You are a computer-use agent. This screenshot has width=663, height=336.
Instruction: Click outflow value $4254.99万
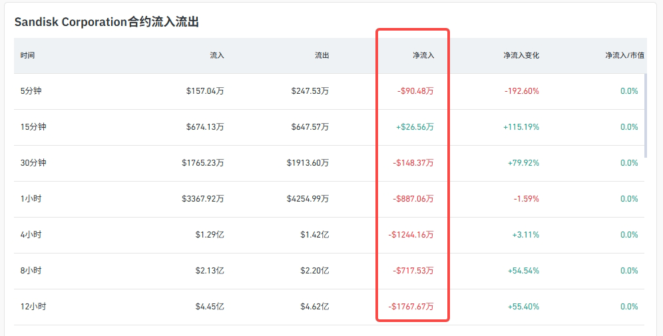pyautogui.click(x=308, y=199)
